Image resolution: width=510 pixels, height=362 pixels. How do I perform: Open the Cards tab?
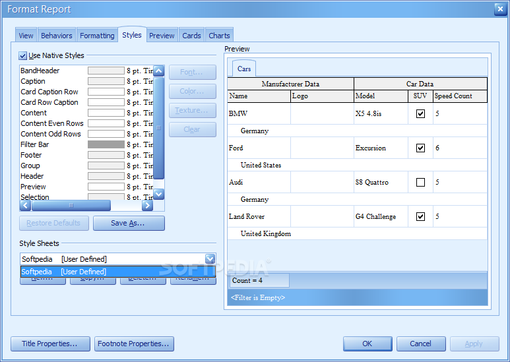tap(191, 36)
